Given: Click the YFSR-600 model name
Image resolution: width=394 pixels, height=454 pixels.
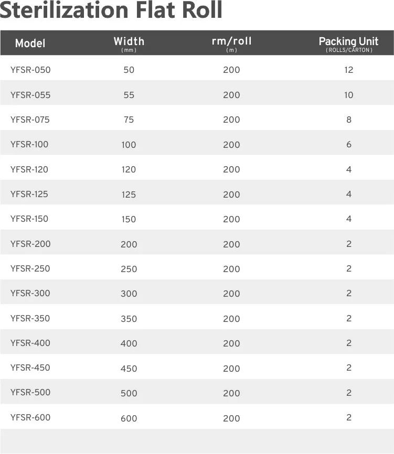Looking at the screenshot, I should pos(30,417).
